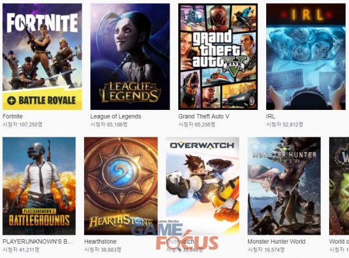The image size is (349, 258).
Task: Open the truncated PLAYERUNKNOWN'S B... title link
Action: [37, 242]
